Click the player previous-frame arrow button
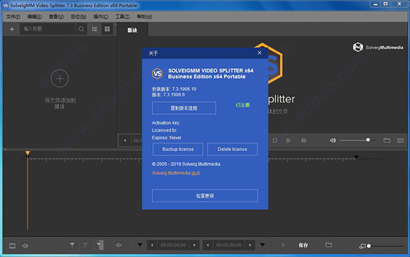This screenshot has width=410, height=257. pos(125,140)
